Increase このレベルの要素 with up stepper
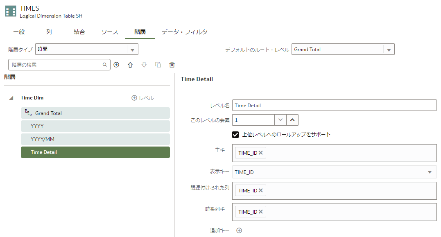Screen dimensions: 441x237 point(292,120)
